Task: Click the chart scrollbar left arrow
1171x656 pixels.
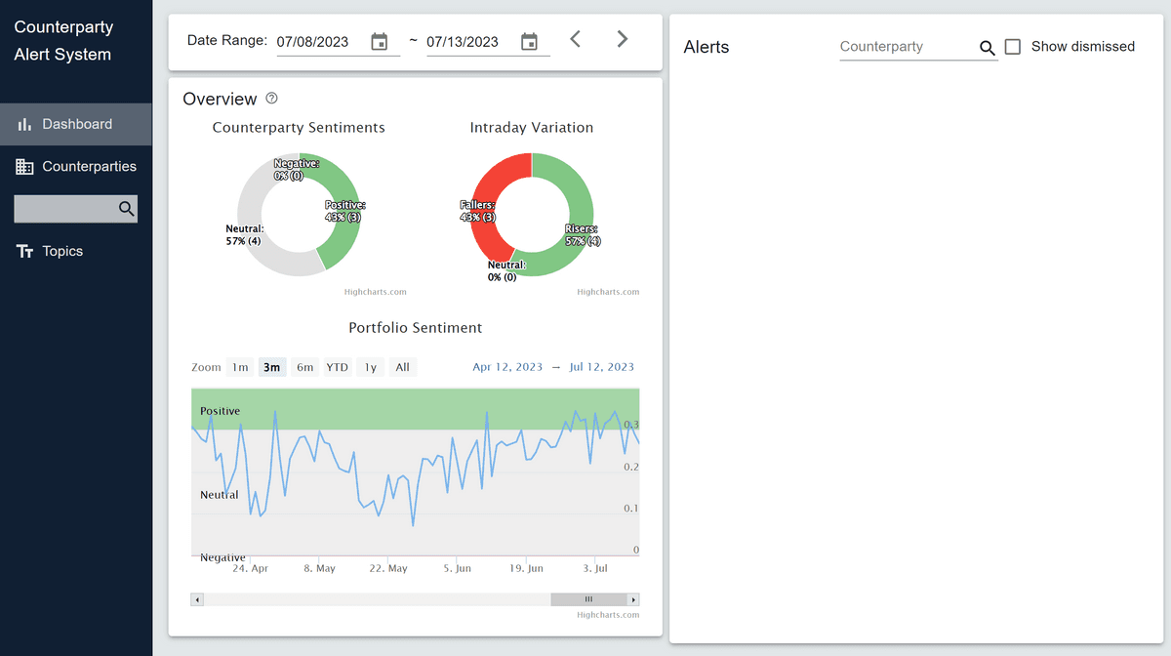Action: tap(197, 599)
